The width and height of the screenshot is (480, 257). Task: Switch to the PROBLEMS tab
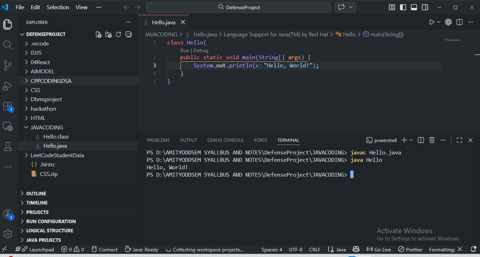pos(158,140)
